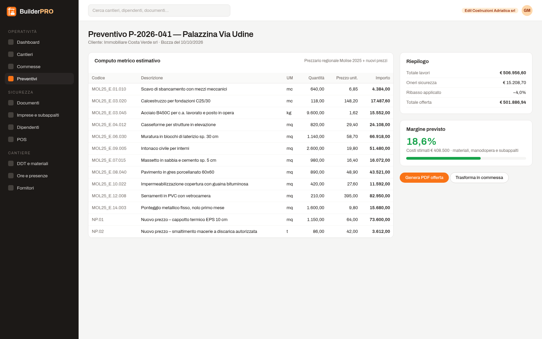Image resolution: width=542 pixels, height=339 pixels.
Task: Click the Prezzo unit. column header
Action: coord(347,78)
